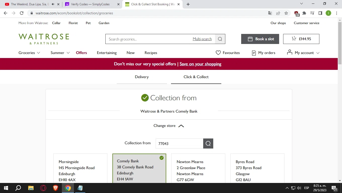The width and height of the screenshot is (342, 193).
Task: Click the Collection from postcode search button
Action: point(208,143)
